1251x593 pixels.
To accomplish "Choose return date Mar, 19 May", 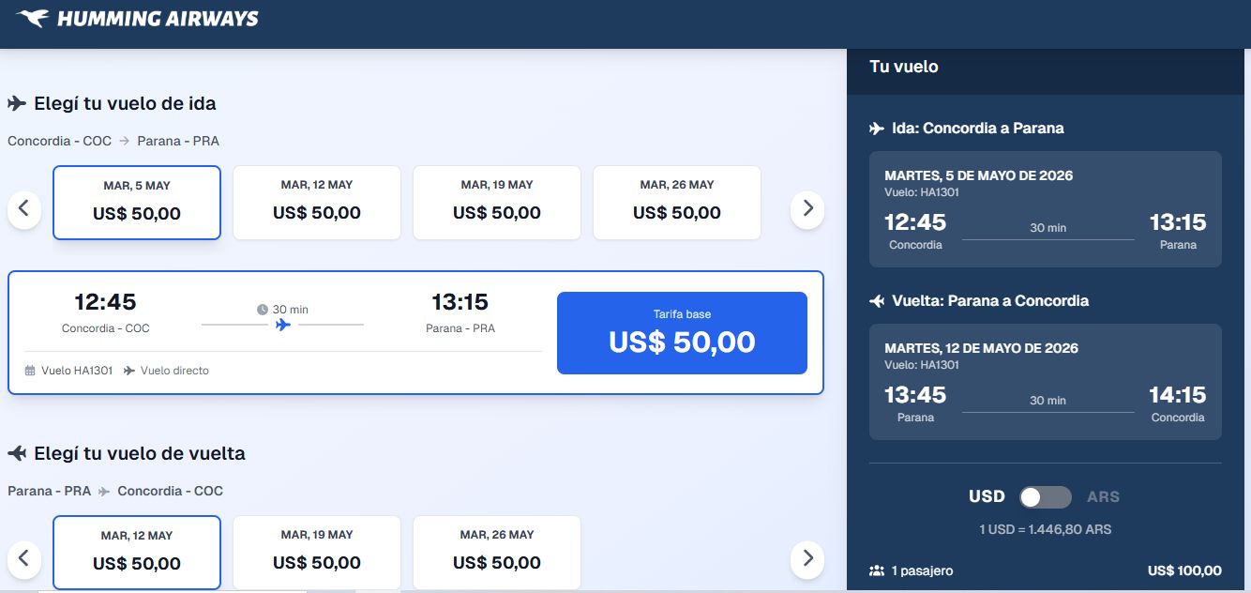I will [317, 553].
